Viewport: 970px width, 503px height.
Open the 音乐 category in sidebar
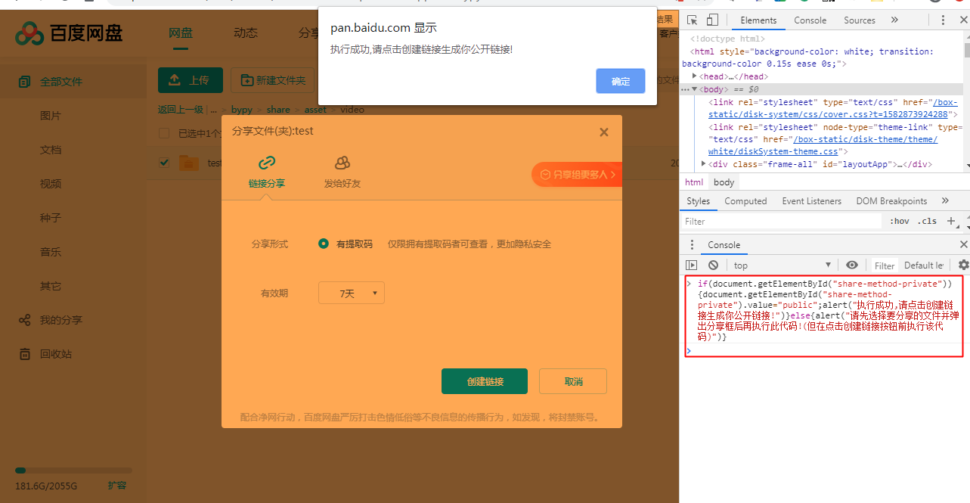coord(51,252)
